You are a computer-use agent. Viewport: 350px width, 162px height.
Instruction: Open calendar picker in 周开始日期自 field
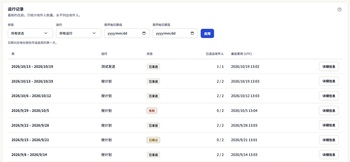click(x=144, y=33)
